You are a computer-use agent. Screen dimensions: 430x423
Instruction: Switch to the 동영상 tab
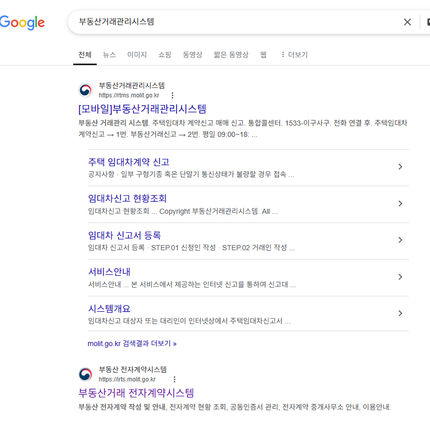(x=192, y=55)
